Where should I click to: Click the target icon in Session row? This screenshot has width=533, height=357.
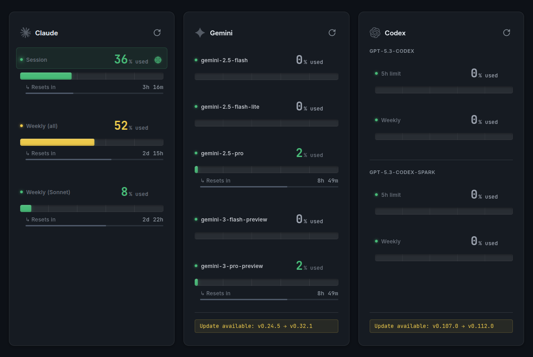(x=158, y=60)
